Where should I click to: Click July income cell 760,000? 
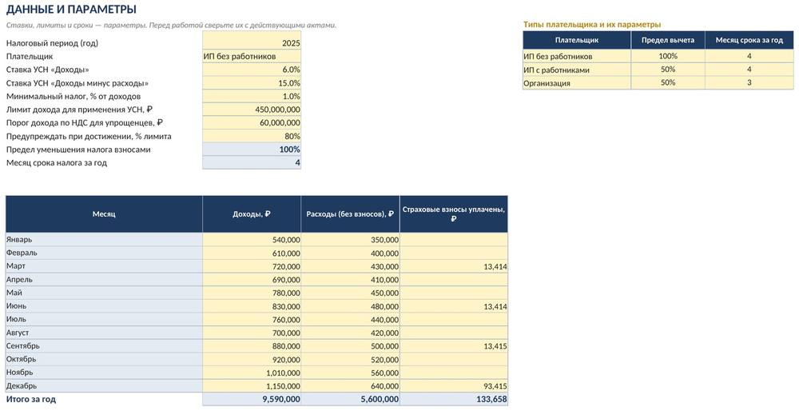click(x=252, y=319)
